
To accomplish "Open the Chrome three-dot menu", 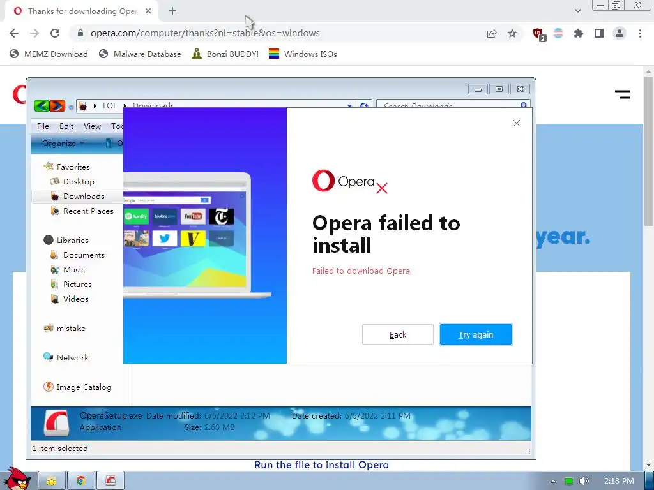I will pyautogui.click(x=640, y=33).
